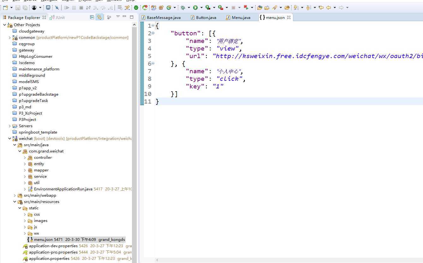This screenshot has width=423, height=263.
Task: Click the editor horizontal scrollbar left arrow
Action: [x=157, y=260]
